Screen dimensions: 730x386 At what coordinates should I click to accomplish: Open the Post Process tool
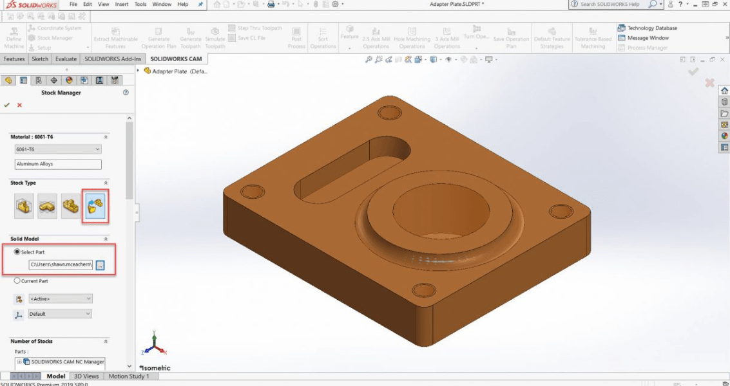coord(296,37)
